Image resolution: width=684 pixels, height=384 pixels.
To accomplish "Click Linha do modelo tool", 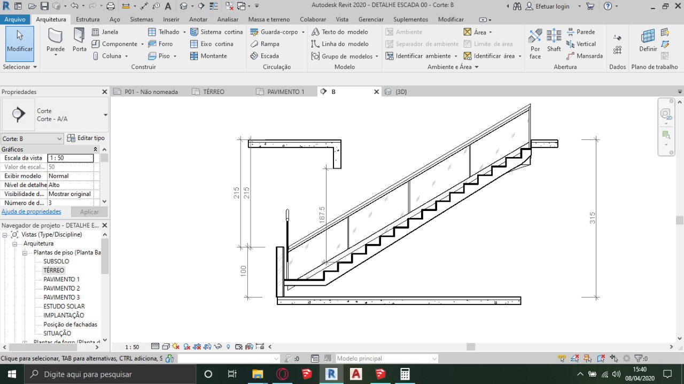I will click(x=340, y=44).
